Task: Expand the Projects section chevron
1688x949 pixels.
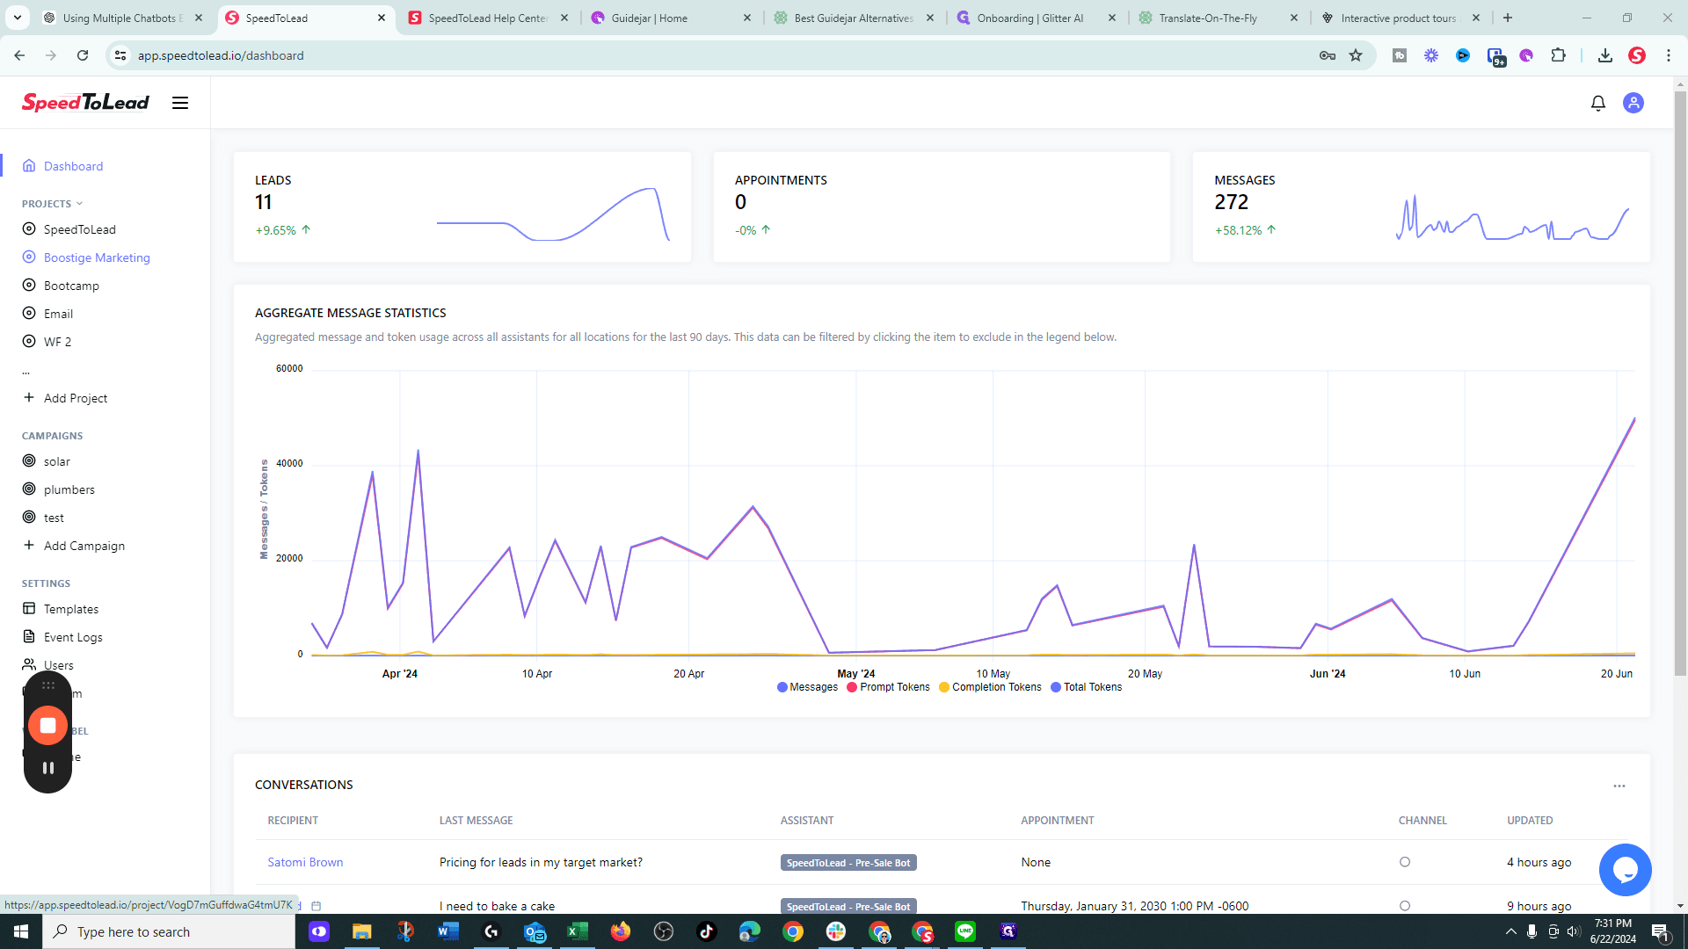Action: [x=79, y=204]
